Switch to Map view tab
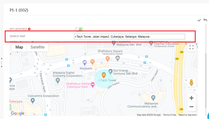This screenshot has width=209, height=119. 19,47
